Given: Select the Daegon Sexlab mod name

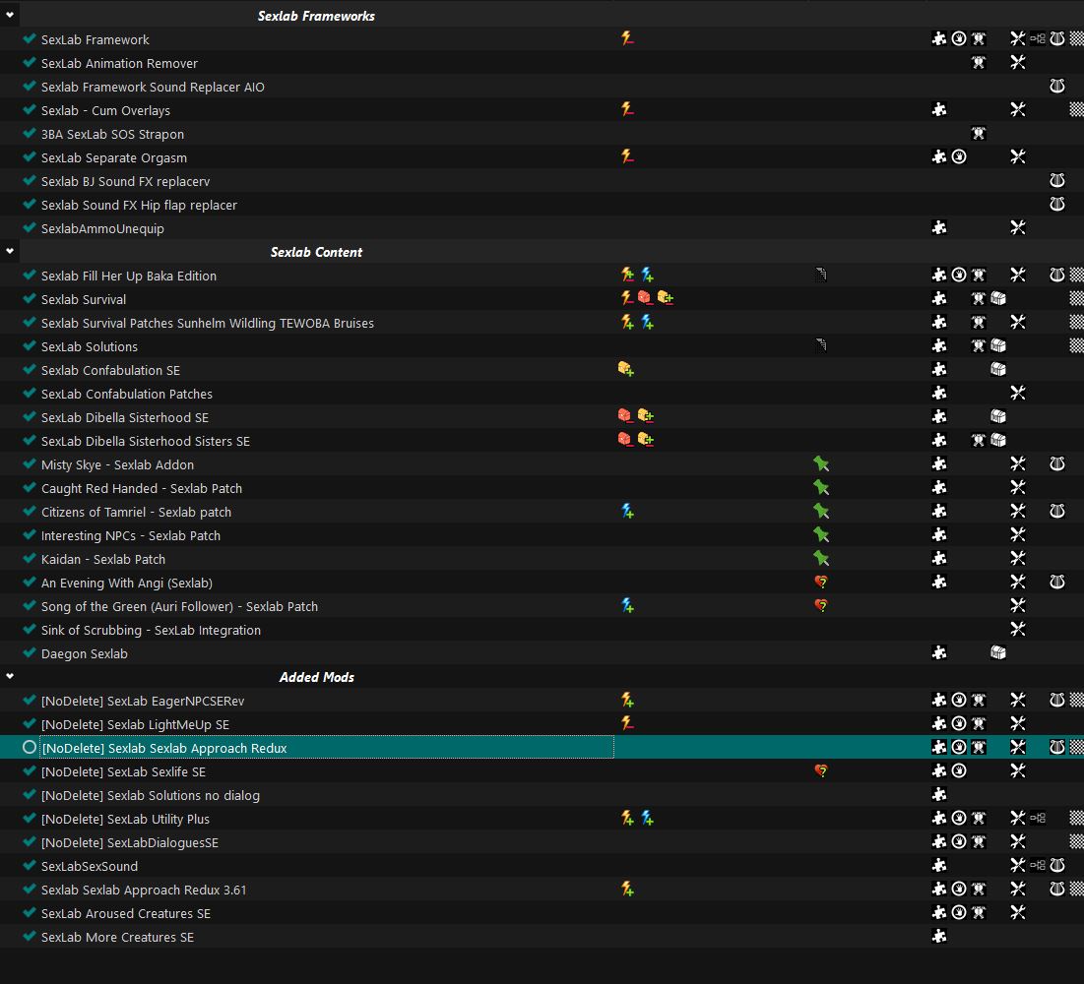Looking at the screenshot, I should [85, 653].
